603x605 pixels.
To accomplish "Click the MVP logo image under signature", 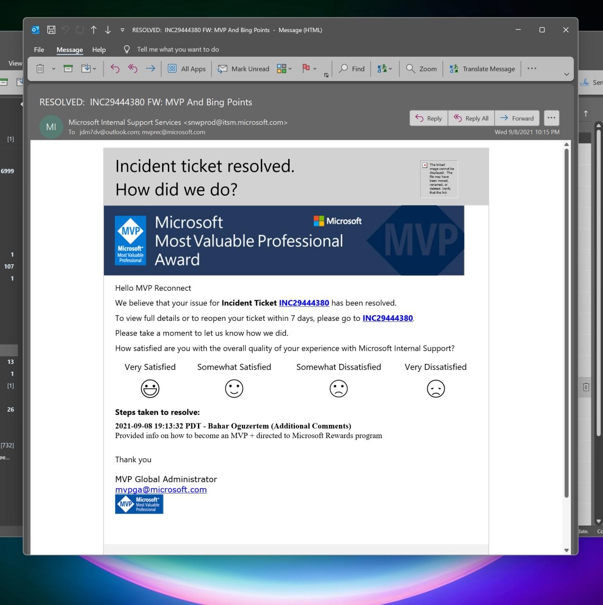I will [139, 504].
